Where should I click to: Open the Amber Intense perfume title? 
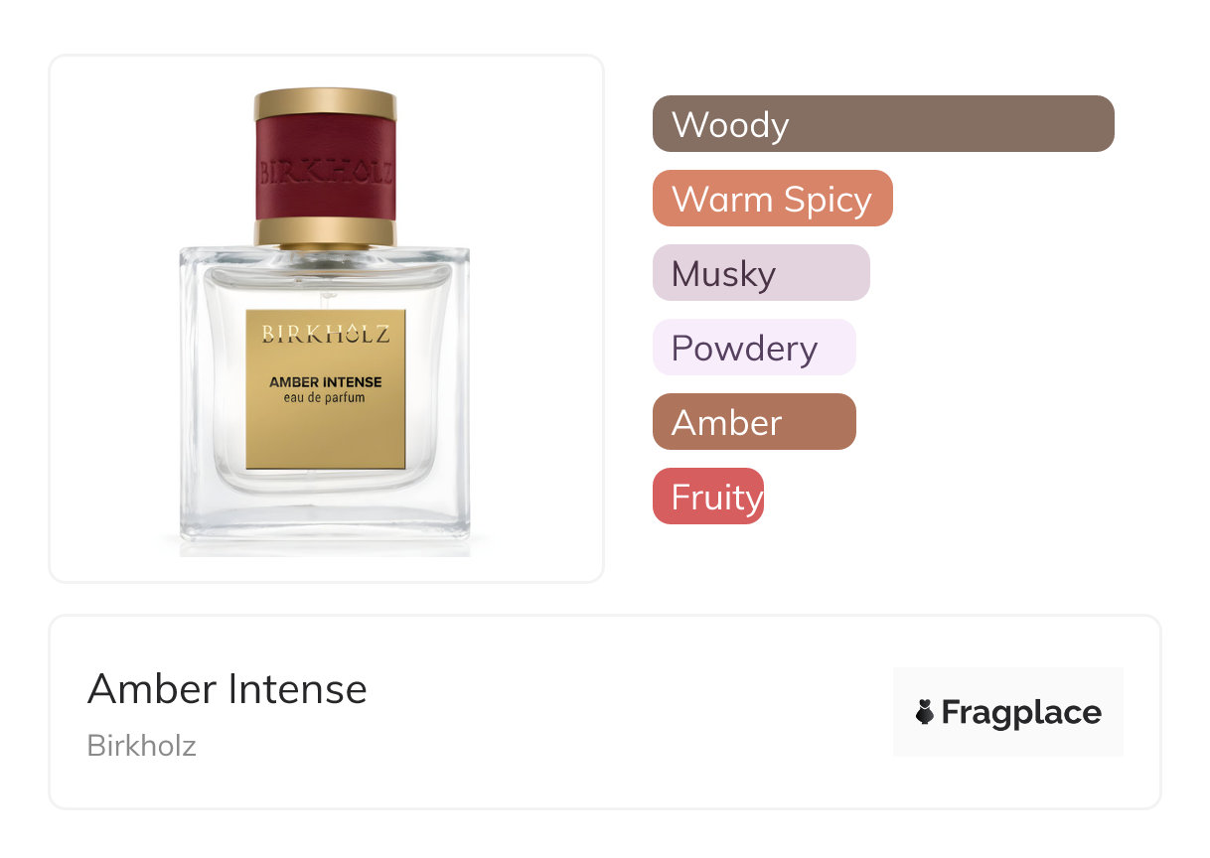click(x=227, y=688)
